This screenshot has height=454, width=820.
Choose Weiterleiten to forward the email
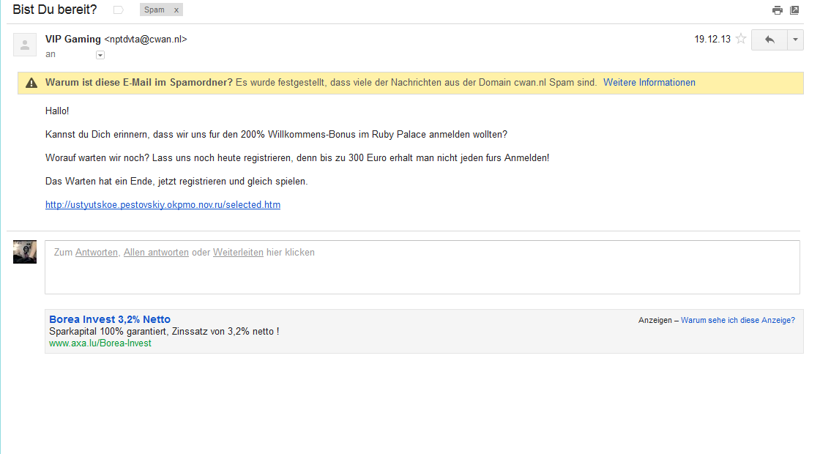(238, 253)
